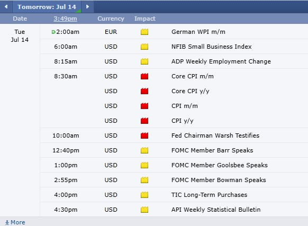Click the EUR currency cell
This screenshot has width=308, height=226.
point(111,32)
